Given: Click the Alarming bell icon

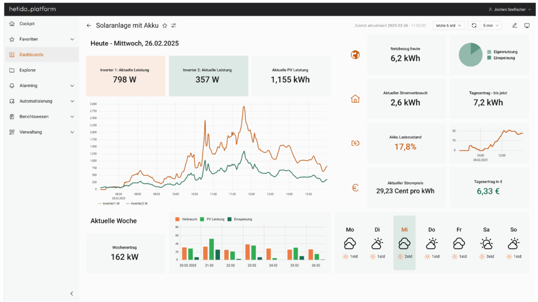Looking at the screenshot, I should 13,85.
